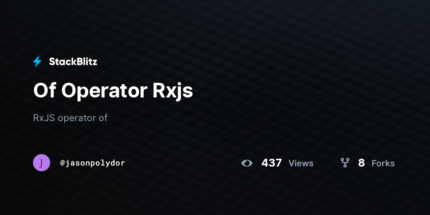430x215 pixels.
Task: Click the word RxJS in the subtitle
Action: 44,118
